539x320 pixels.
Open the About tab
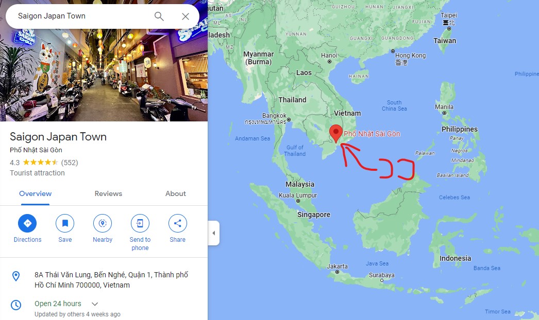175,193
